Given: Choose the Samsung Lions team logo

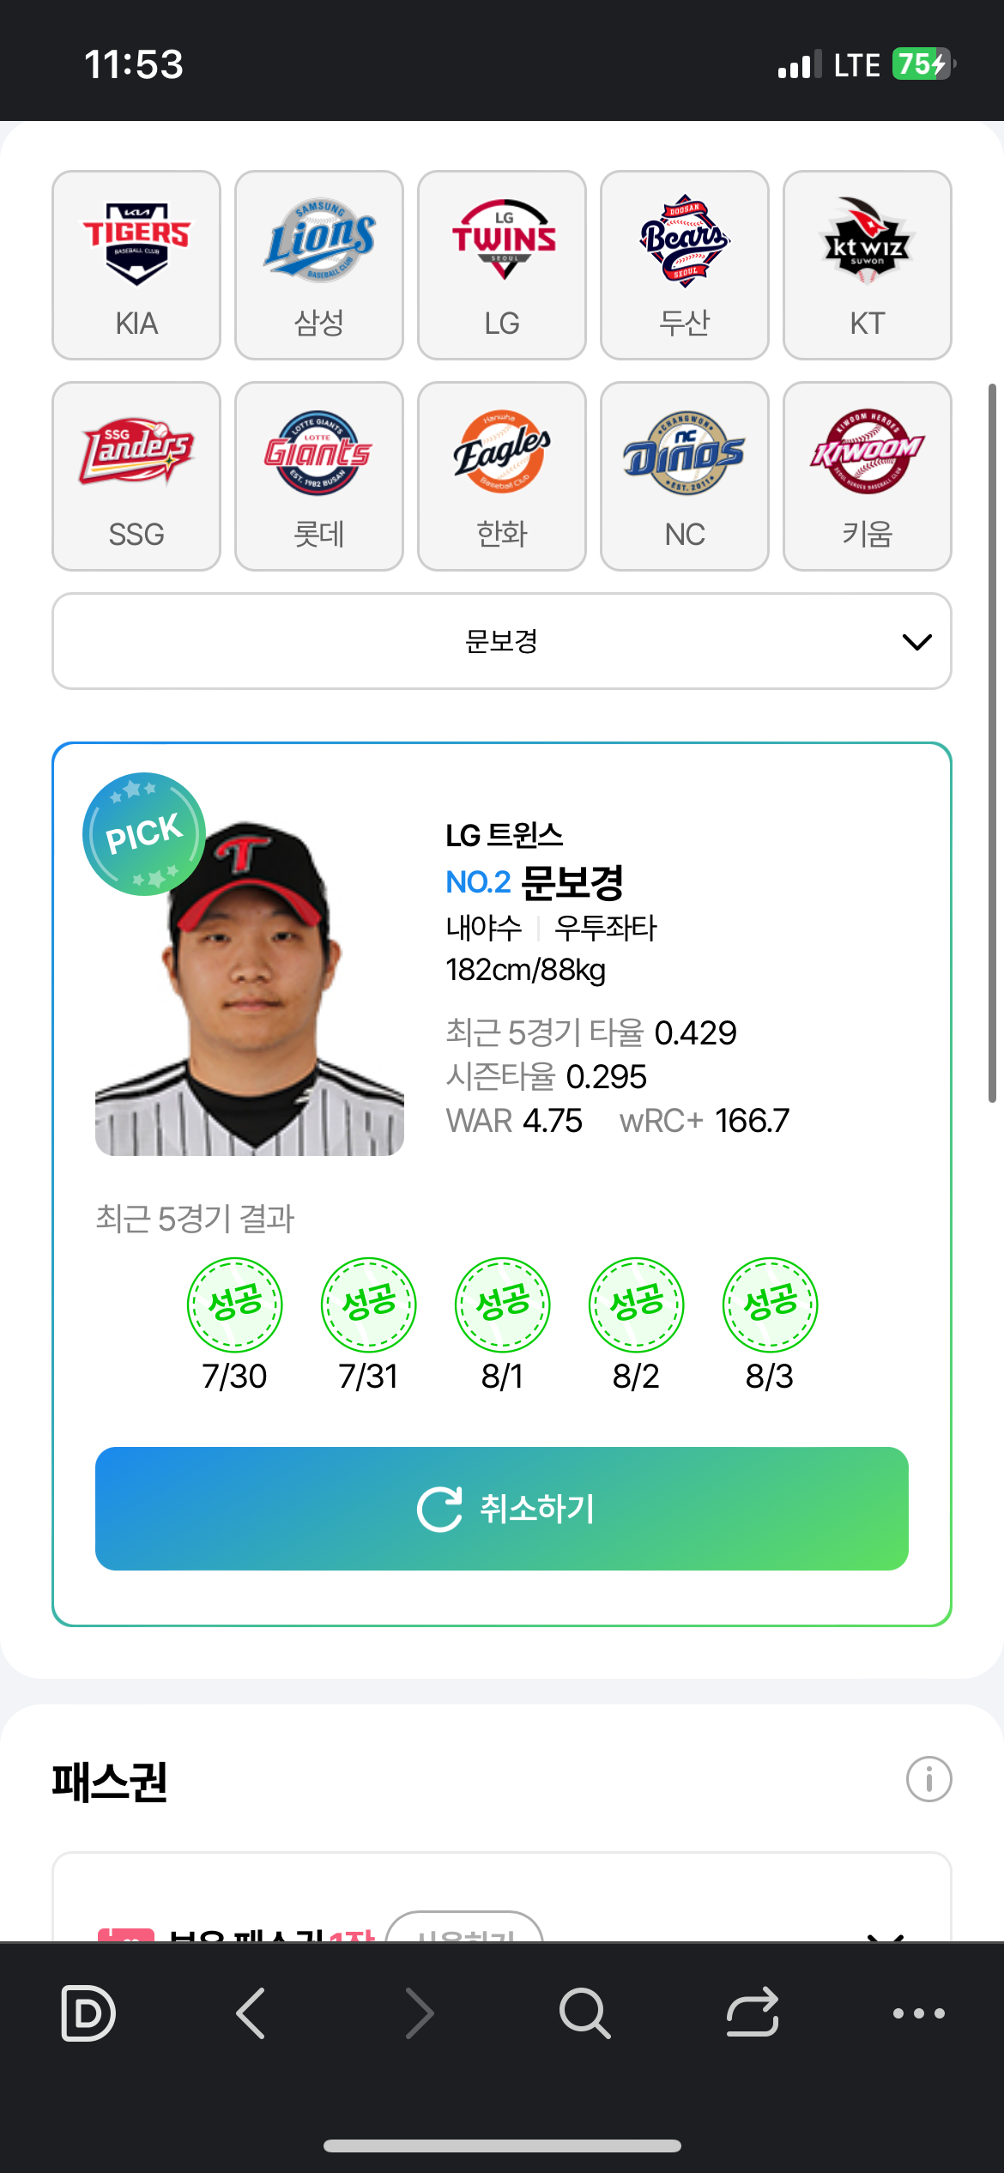Looking at the screenshot, I should (x=319, y=240).
